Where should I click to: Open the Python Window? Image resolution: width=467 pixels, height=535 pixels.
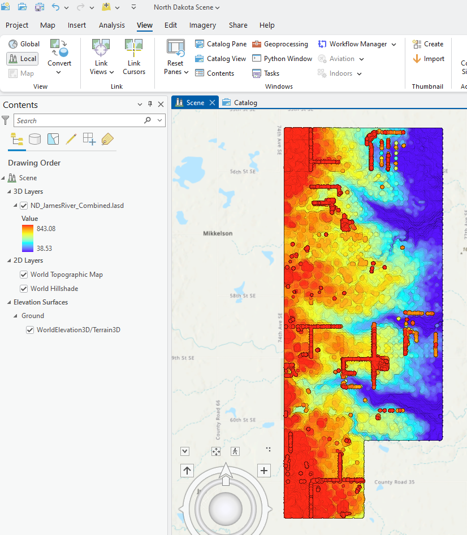coord(282,59)
